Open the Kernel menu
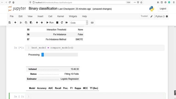Screen dimensions: 176x99 [x=61, y=16]
